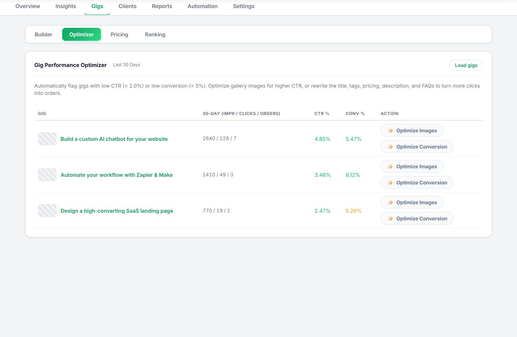
Task: Optimize Images for the SaaS landing page gig
Action: [x=412, y=202]
